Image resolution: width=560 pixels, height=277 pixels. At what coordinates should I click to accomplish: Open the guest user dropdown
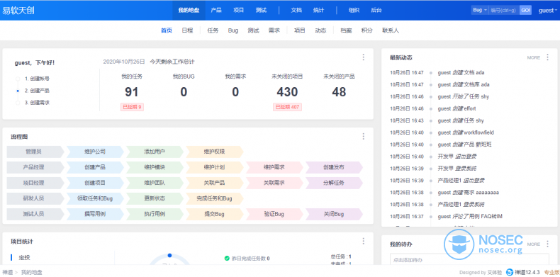click(547, 11)
